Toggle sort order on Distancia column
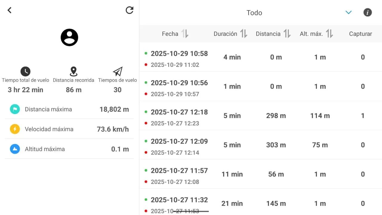The image size is (382, 215). tap(287, 34)
